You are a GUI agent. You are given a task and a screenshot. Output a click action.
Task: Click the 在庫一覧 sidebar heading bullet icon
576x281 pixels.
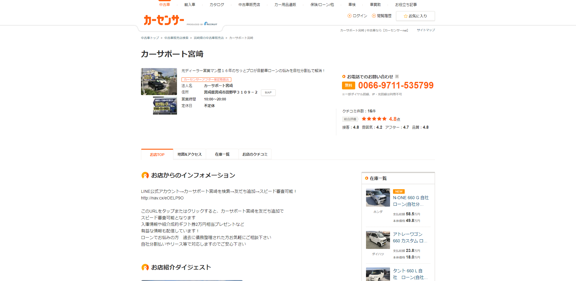pyautogui.click(x=367, y=178)
